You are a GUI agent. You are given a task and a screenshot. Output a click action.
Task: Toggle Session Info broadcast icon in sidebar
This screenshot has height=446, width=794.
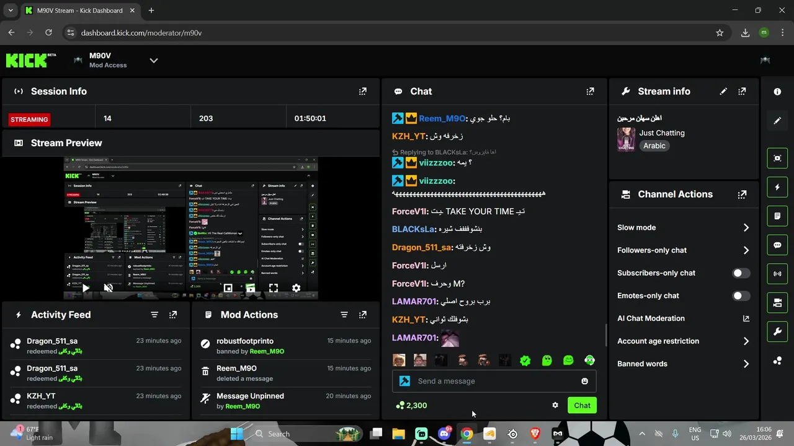[777, 274]
